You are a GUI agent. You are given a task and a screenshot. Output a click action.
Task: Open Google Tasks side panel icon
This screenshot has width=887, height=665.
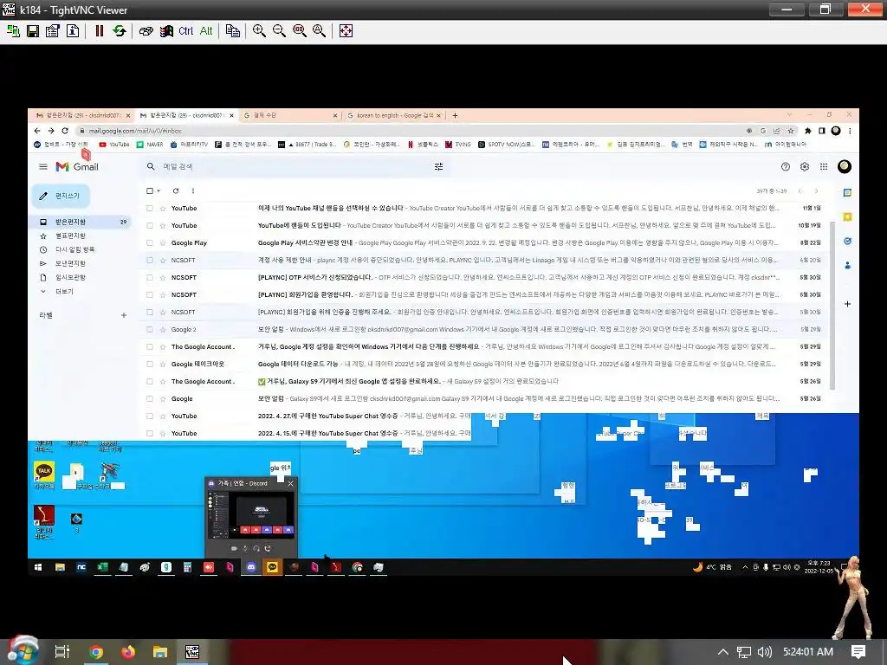tap(847, 241)
